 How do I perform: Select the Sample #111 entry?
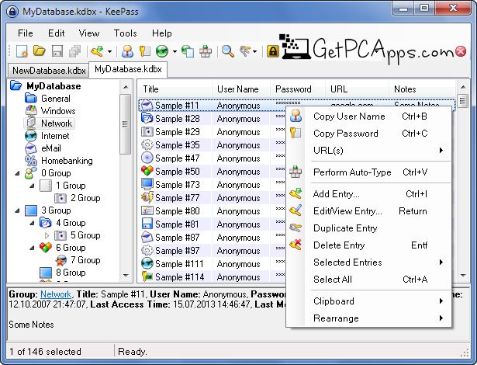[x=179, y=264]
